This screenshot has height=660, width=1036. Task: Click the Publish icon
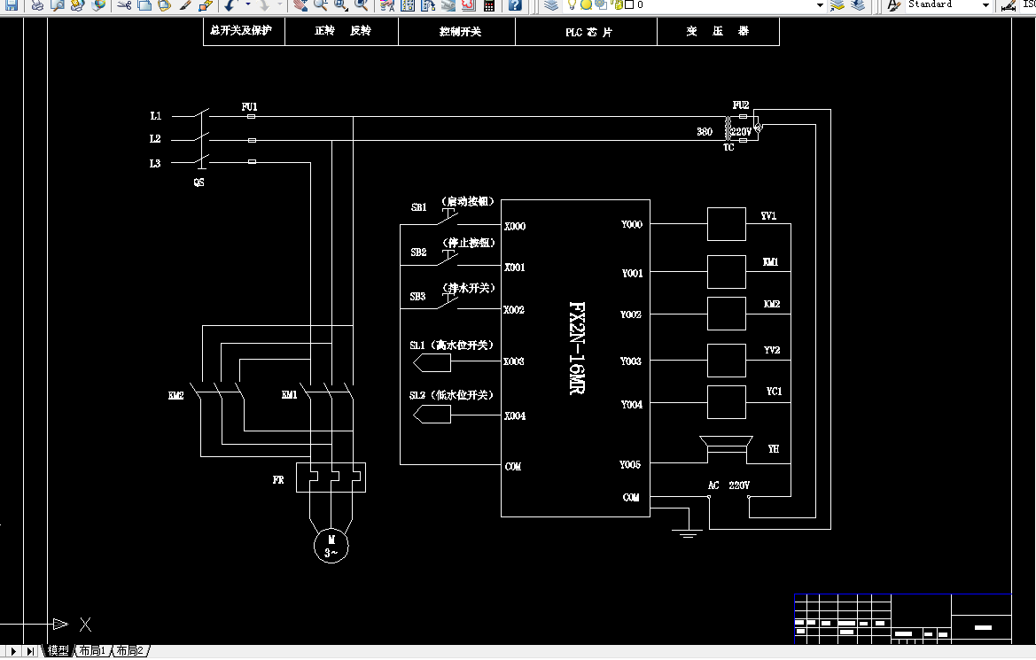(x=77, y=5)
